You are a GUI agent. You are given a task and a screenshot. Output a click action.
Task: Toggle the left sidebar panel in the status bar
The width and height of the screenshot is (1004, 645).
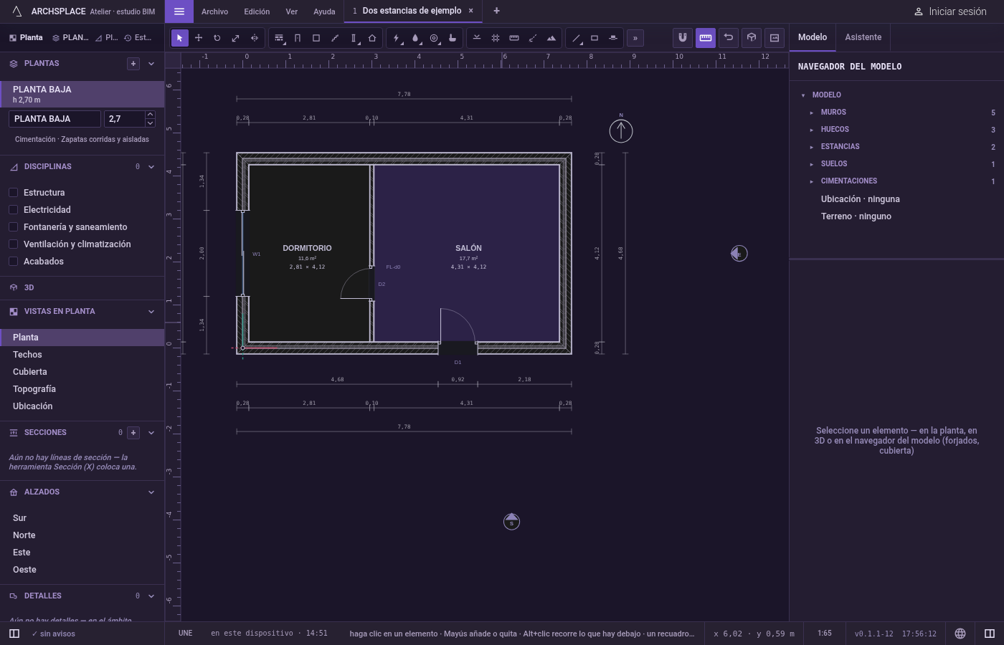(14, 634)
